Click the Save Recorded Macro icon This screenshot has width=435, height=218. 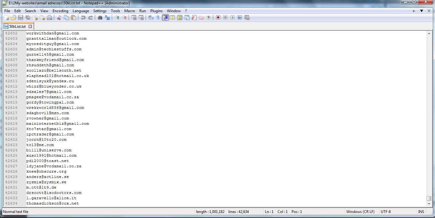click(247, 18)
